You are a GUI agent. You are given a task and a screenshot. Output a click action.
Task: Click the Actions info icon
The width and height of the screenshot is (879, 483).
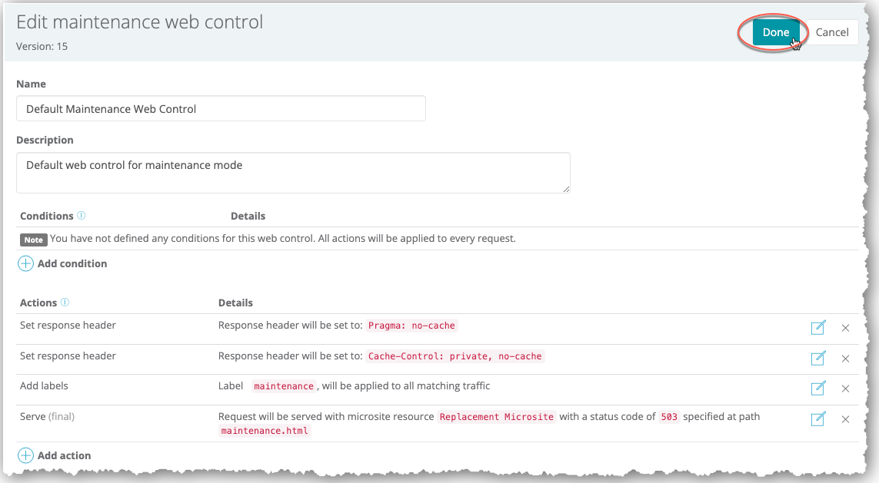65,303
